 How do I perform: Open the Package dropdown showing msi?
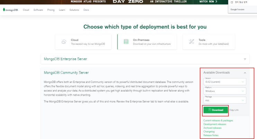coord(225,100)
